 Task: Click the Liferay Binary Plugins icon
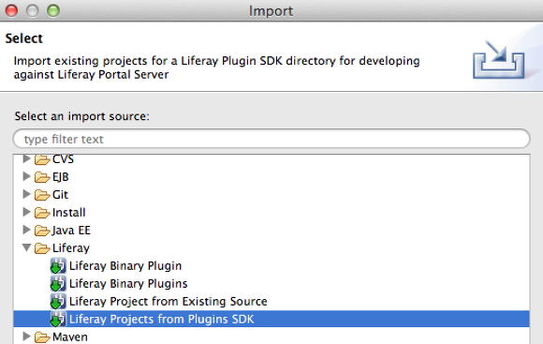[58, 284]
